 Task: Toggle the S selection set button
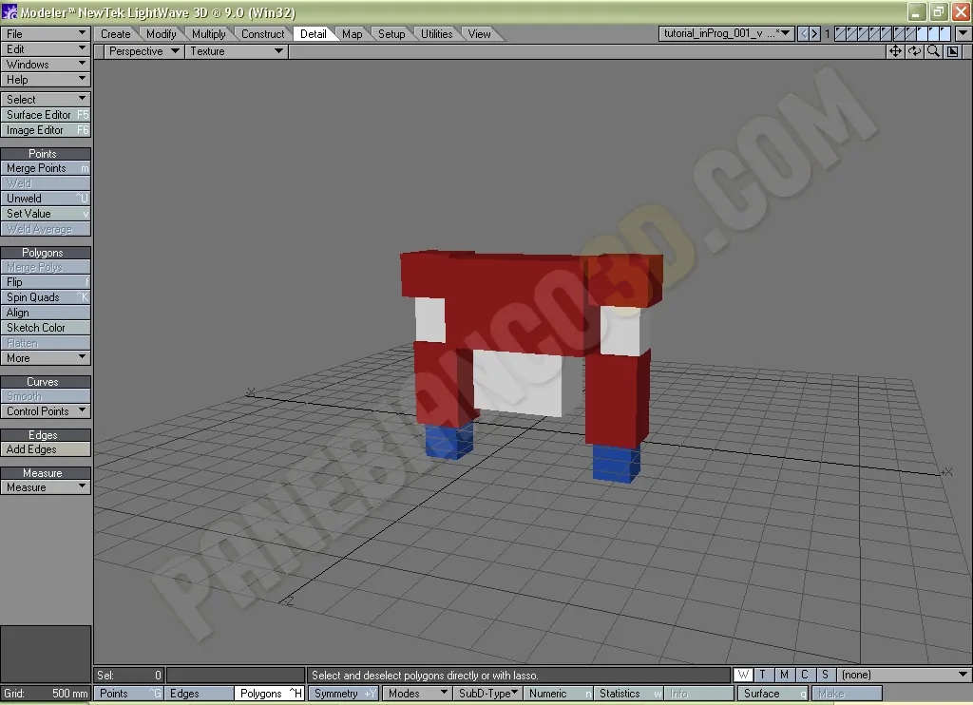(826, 675)
